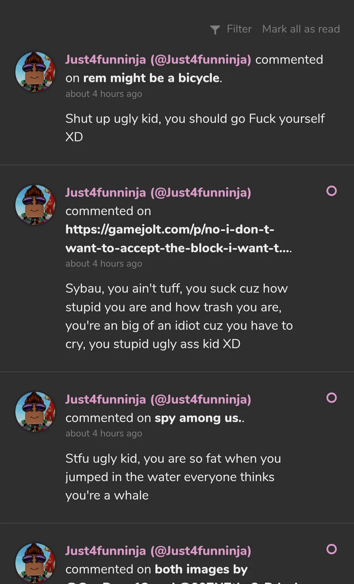354x584 pixels.
Task: Select avatar on the both images by notification
Action: 35,563
